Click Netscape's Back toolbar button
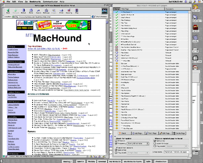 pyautogui.click(x=8, y=11)
